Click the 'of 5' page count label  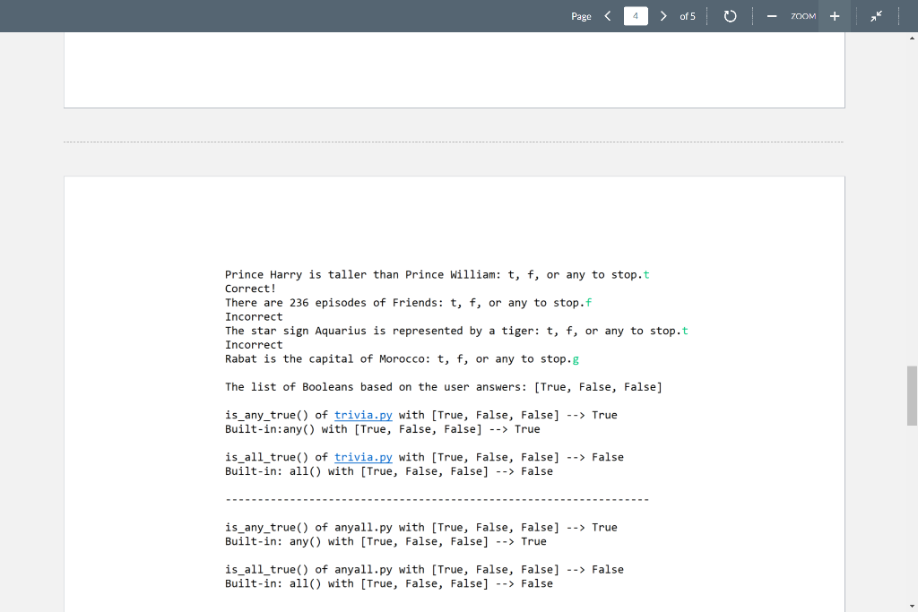(688, 16)
